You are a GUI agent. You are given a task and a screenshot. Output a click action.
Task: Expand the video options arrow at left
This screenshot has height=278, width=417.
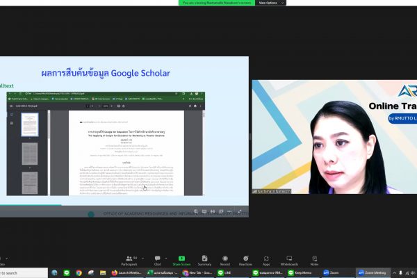point(7,259)
